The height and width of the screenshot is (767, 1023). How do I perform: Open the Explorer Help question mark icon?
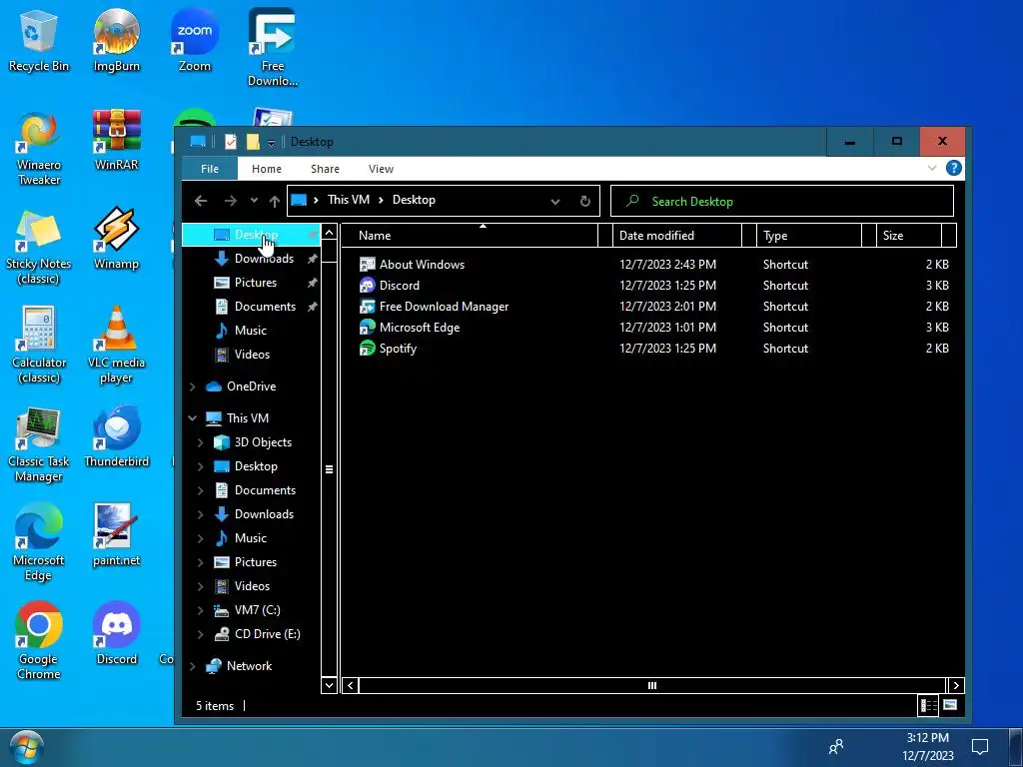pos(953,168)
